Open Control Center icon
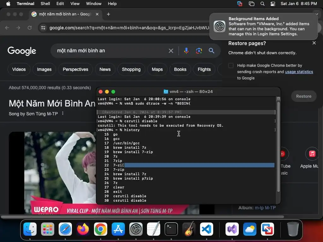The width and height of the screenshot is (323, 242). click(273, 4)
